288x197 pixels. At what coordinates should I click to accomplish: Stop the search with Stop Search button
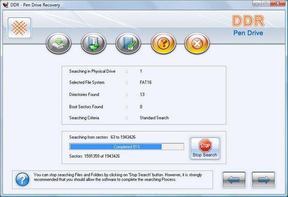205,148
